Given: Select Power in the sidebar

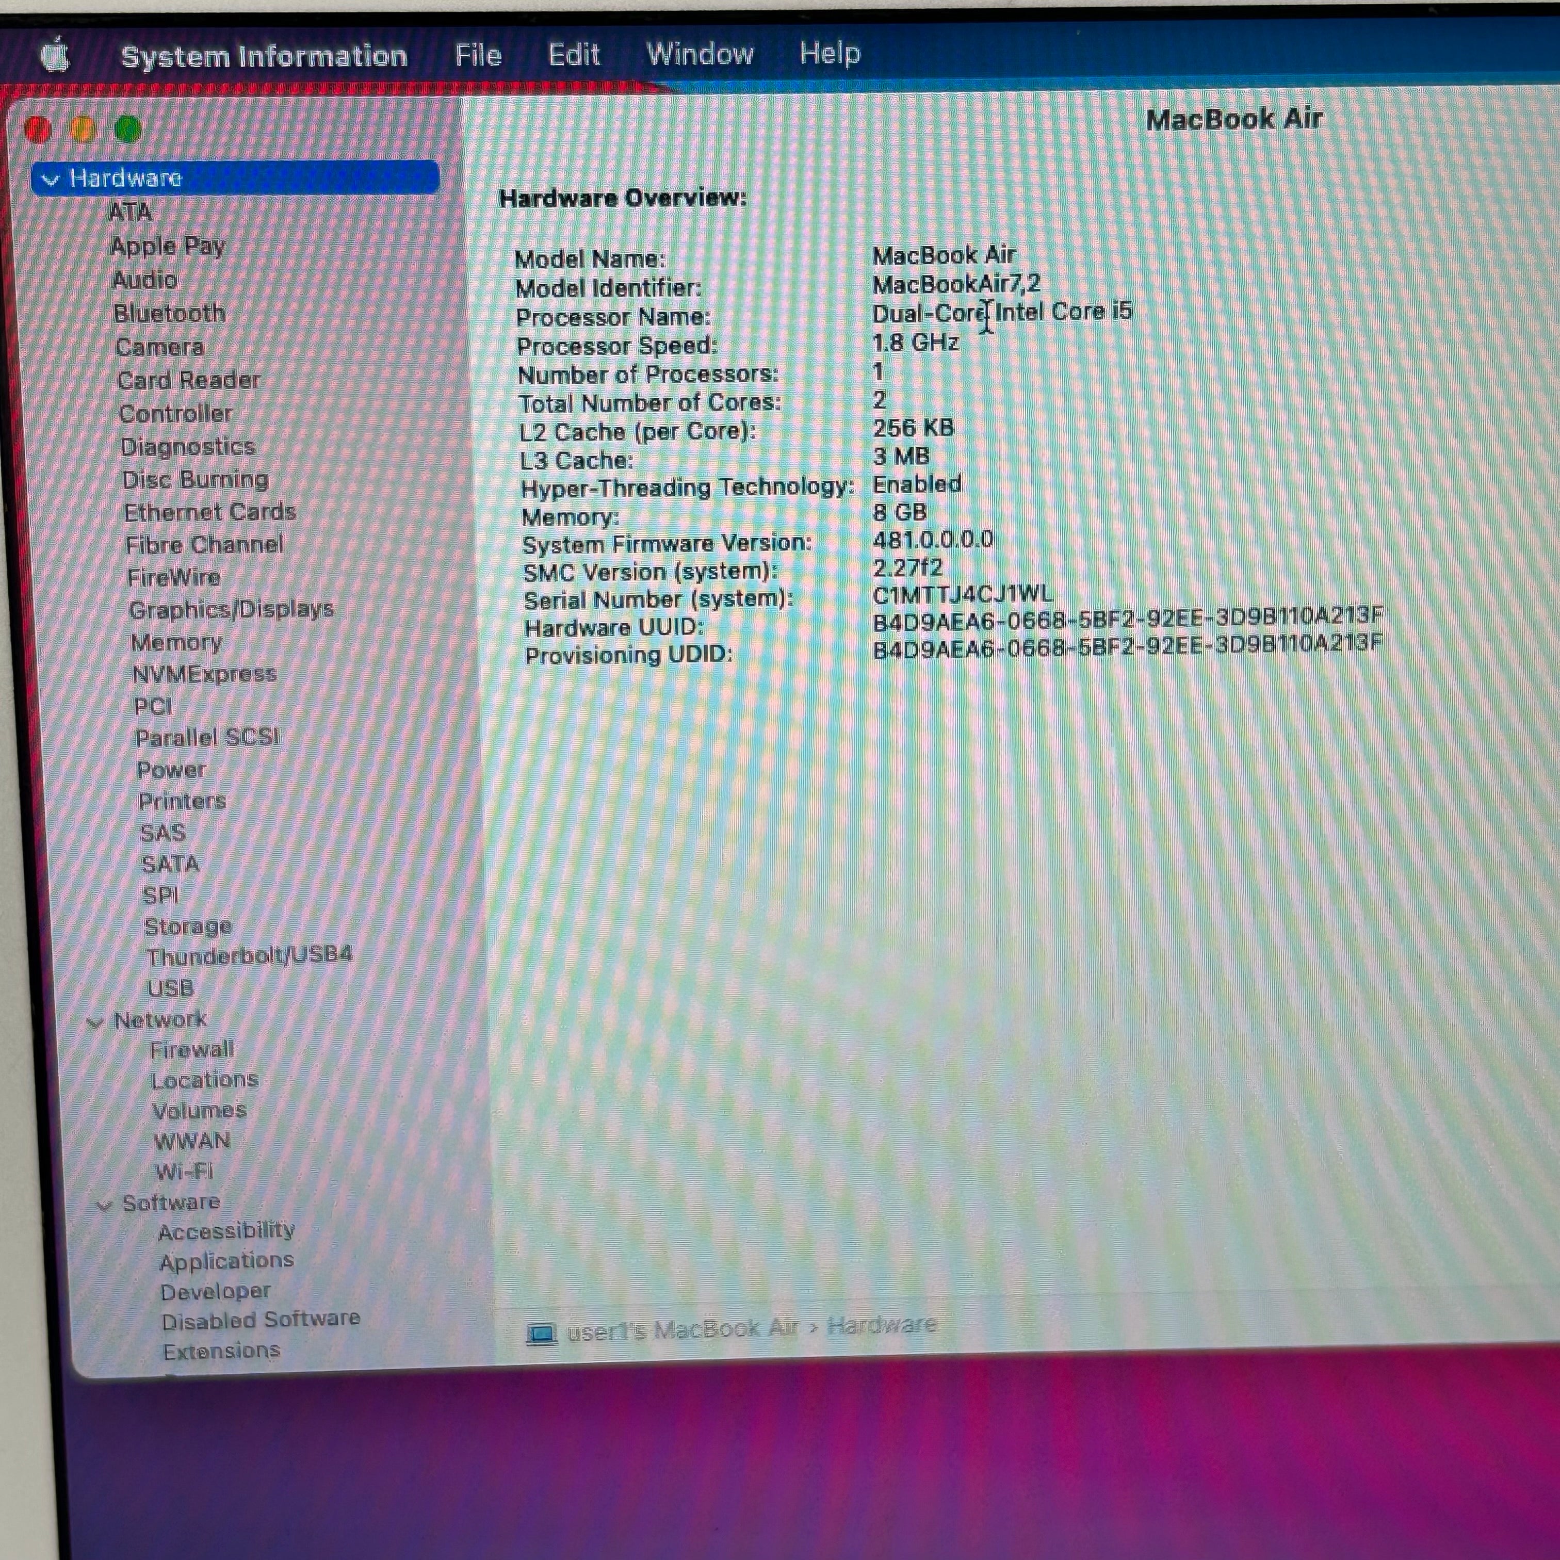Looking at the screenshot, I should point(172,770).
